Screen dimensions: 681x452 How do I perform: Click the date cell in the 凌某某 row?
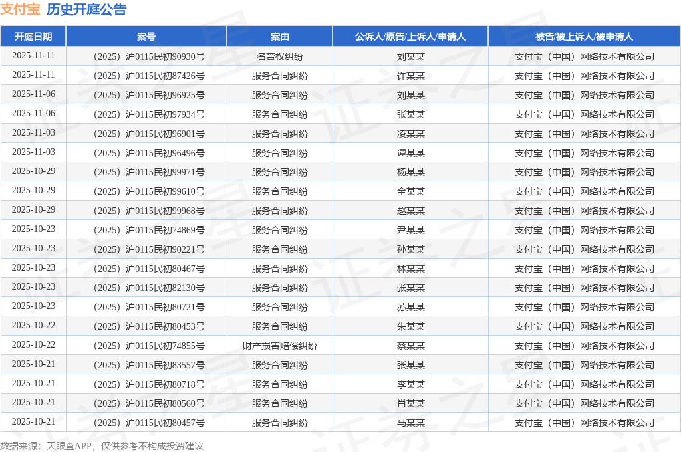33,133
